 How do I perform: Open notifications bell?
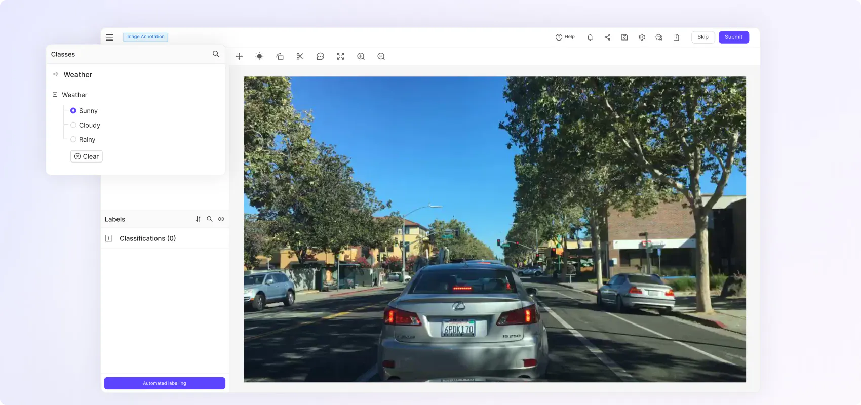(x=590, y=37)
